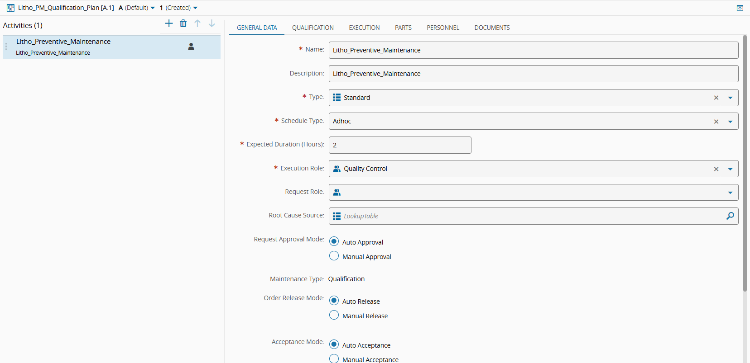The width and height of the screenshot is (750, 363).
Task: Open the Documents tab
Action: click(492, 28)
